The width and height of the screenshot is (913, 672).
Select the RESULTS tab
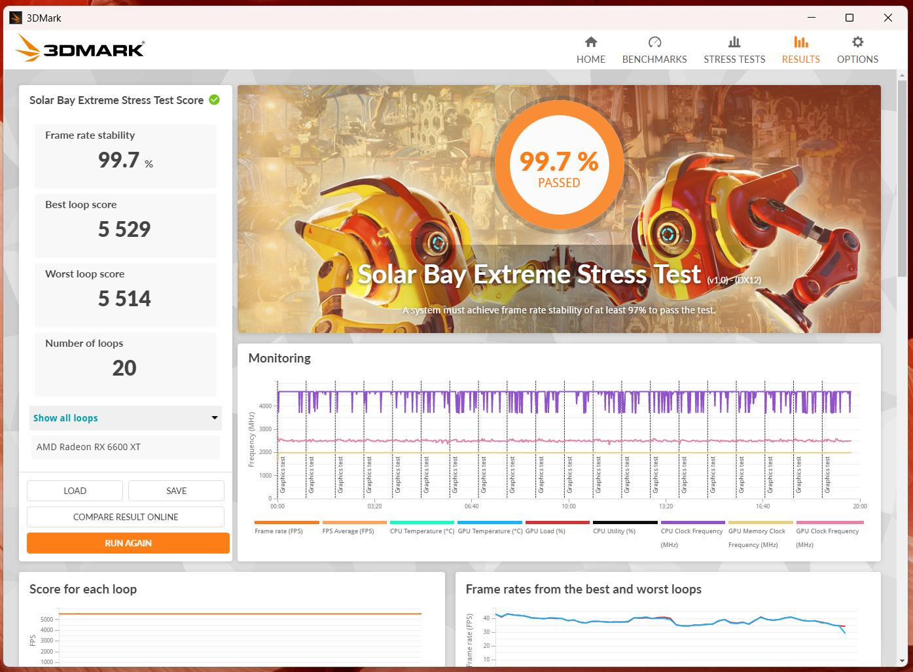tap(800, 50)
